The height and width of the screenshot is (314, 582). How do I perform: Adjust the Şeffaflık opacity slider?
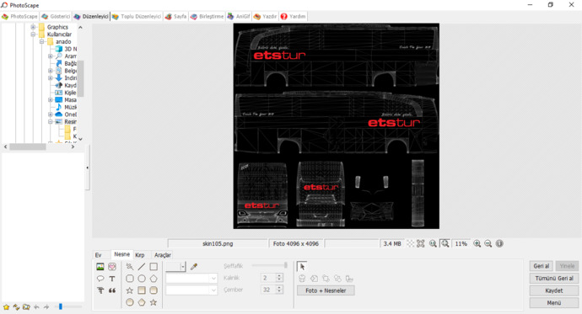tap(269, 265)
